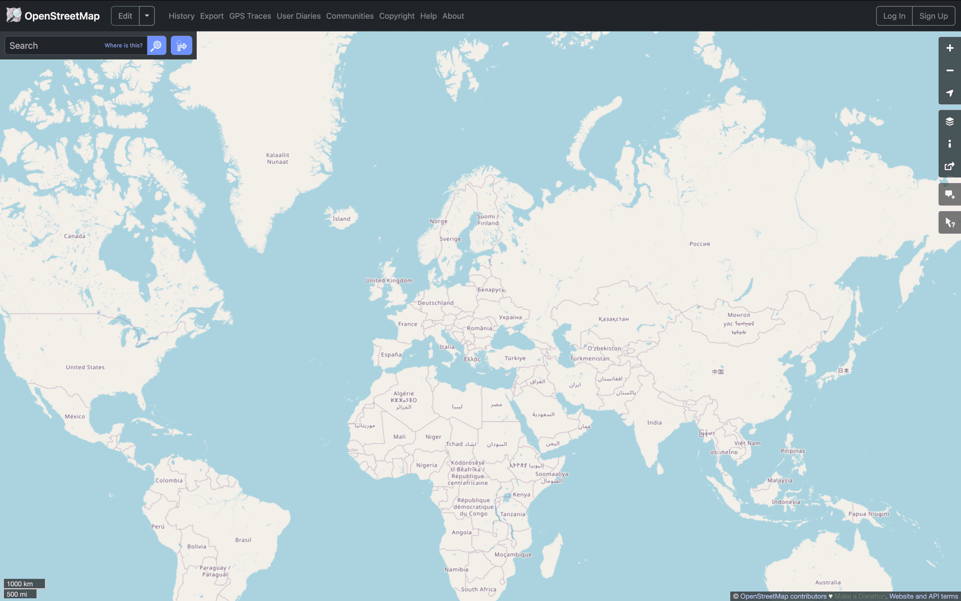Click the Log In button
The width and height of the screenshot is (961, 601).
pos(893,15)
